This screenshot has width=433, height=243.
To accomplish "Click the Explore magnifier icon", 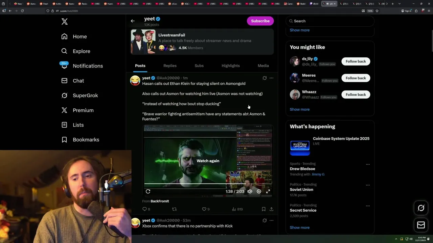I will pyautogui.click(x=64, y=51).
